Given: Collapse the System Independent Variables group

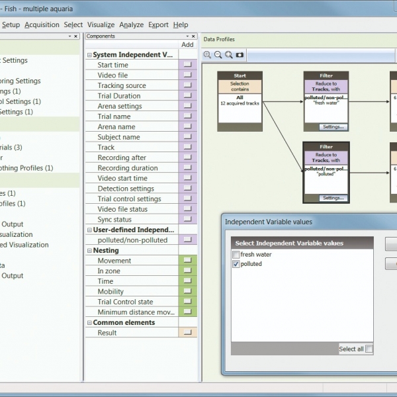Looking at the screenshot, I should click(x=89, y=55).
